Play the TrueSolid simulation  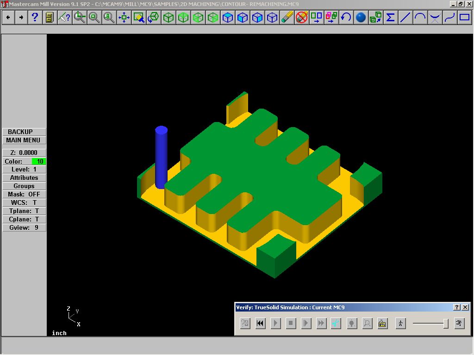pyautogui.click(x=275, y=324)
